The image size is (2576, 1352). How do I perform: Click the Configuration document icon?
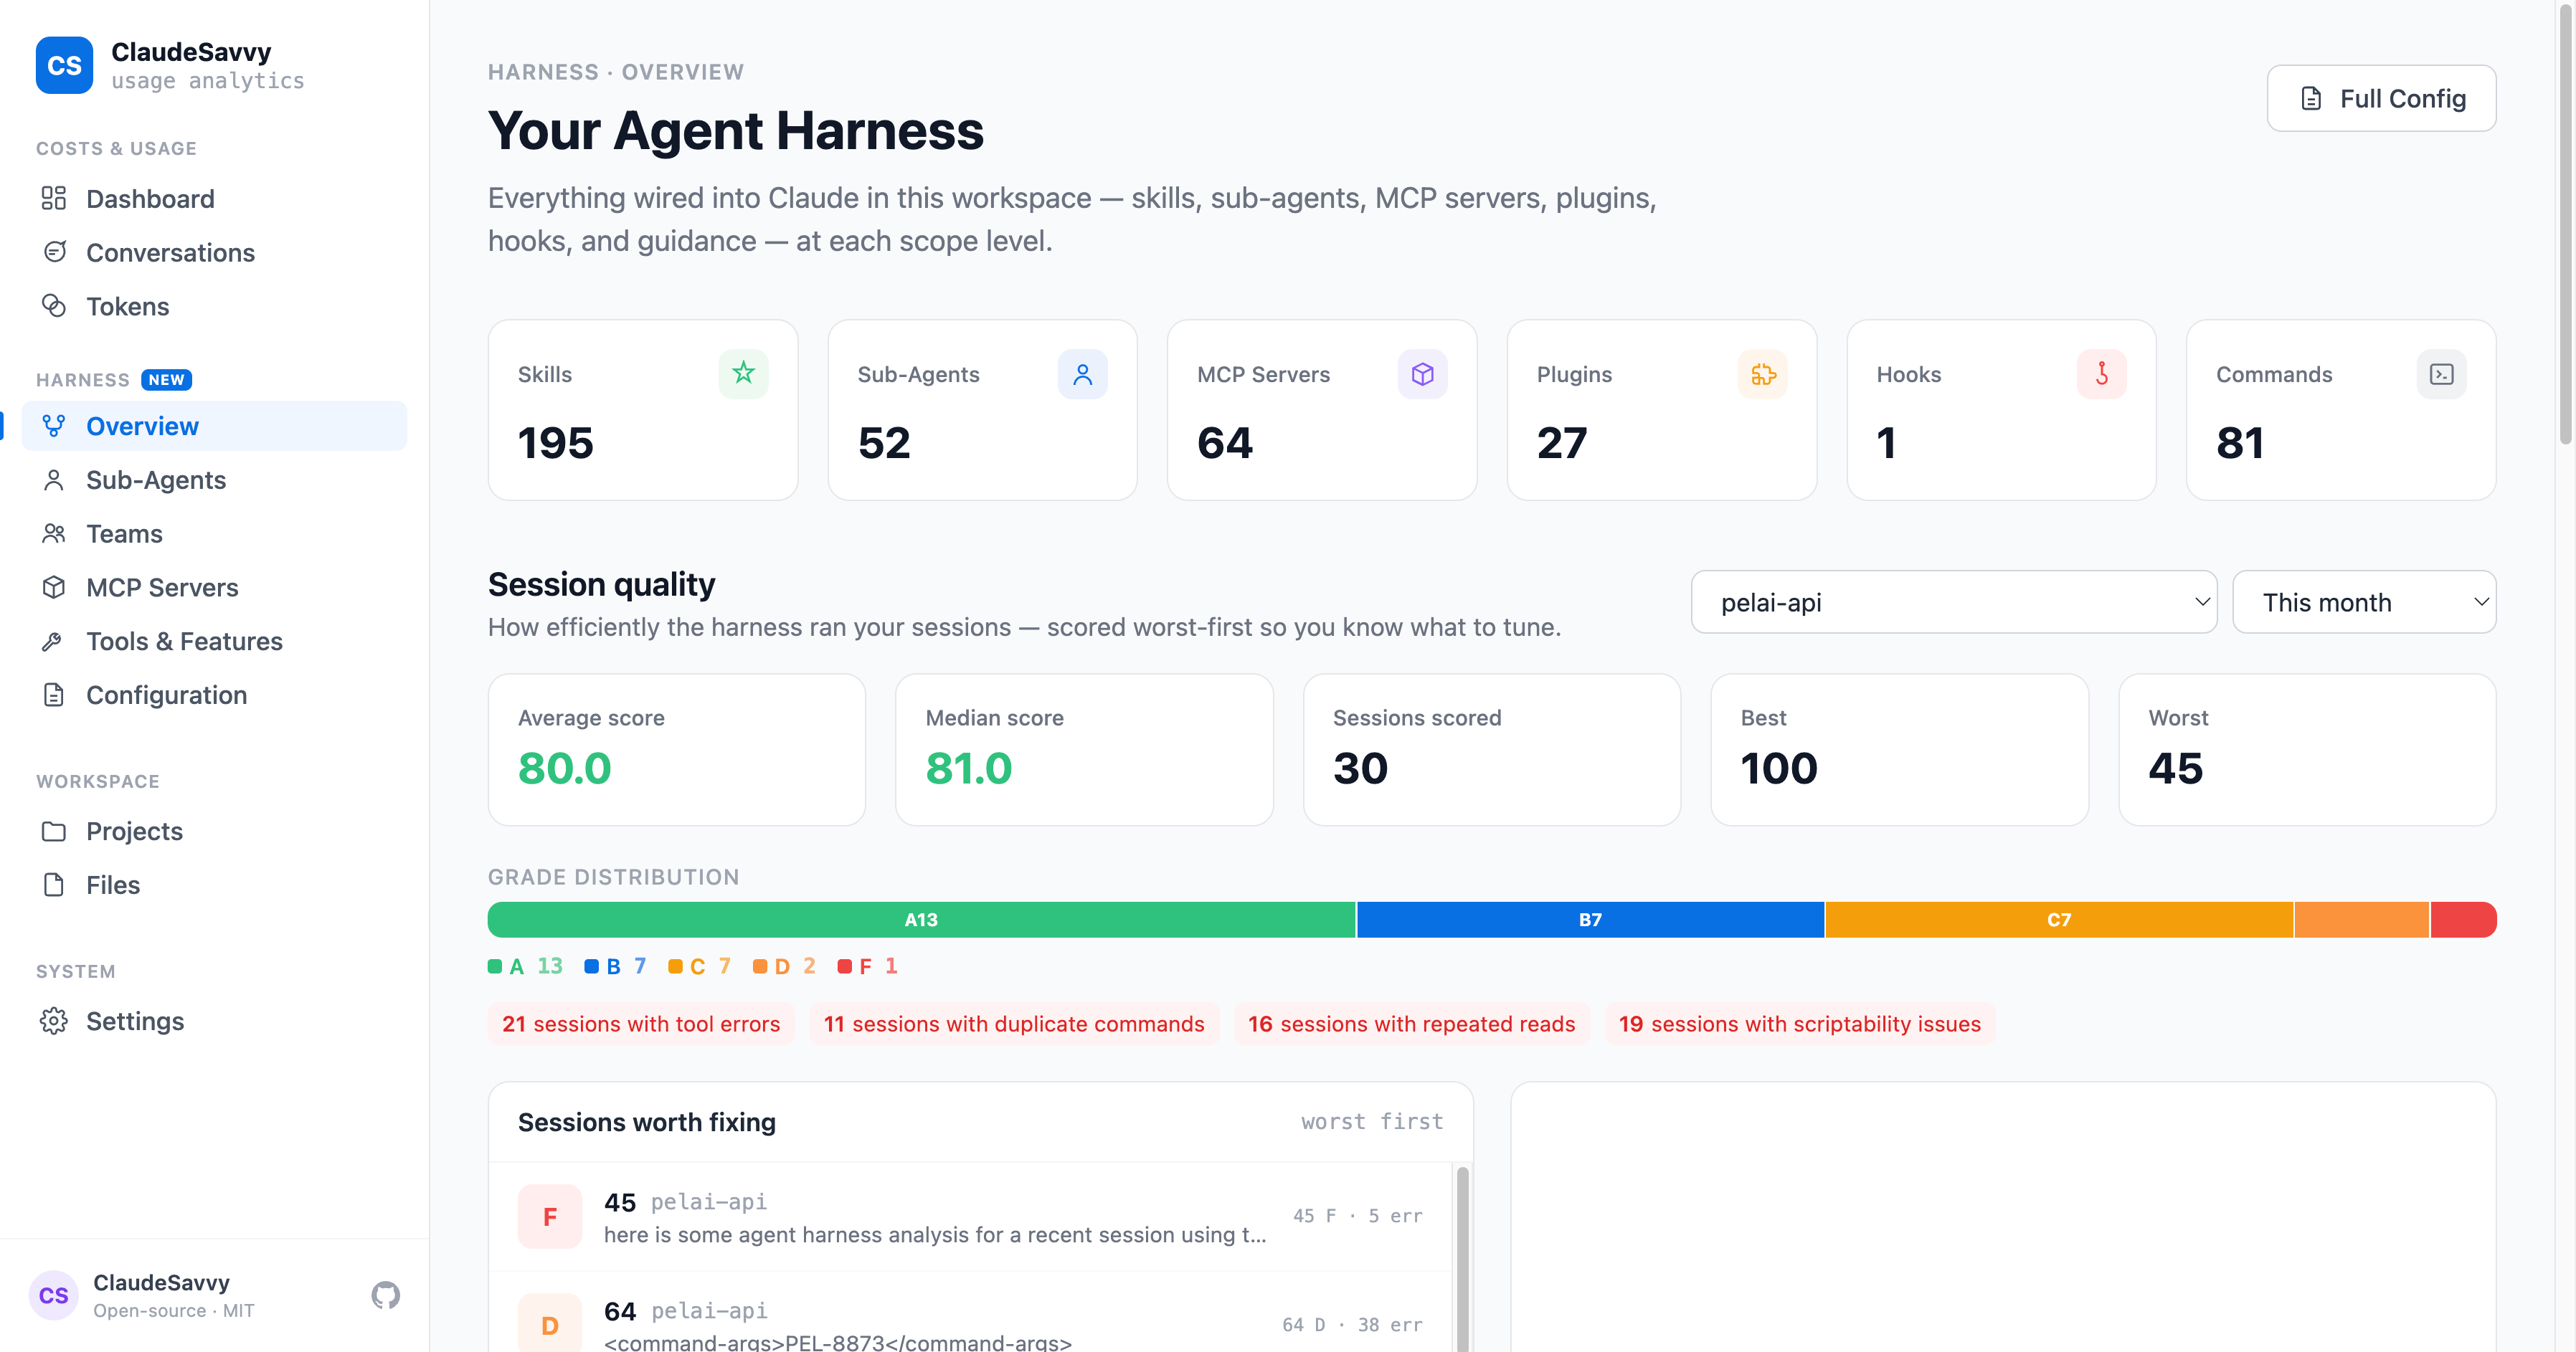click(x=54, y=695)
